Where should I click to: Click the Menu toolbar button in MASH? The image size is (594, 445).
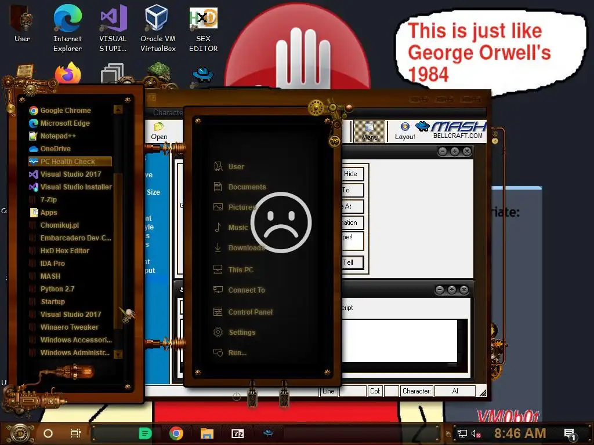370,132
